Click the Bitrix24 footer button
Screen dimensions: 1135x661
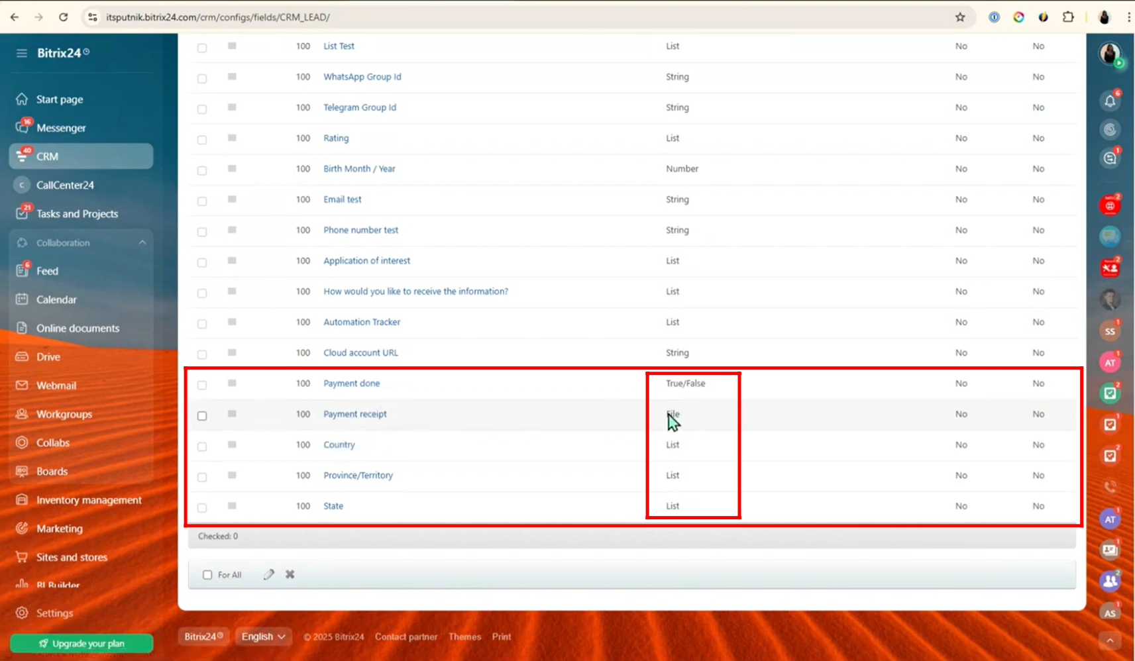click(203, 636)
